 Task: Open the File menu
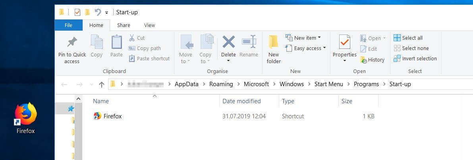(68, 25)
